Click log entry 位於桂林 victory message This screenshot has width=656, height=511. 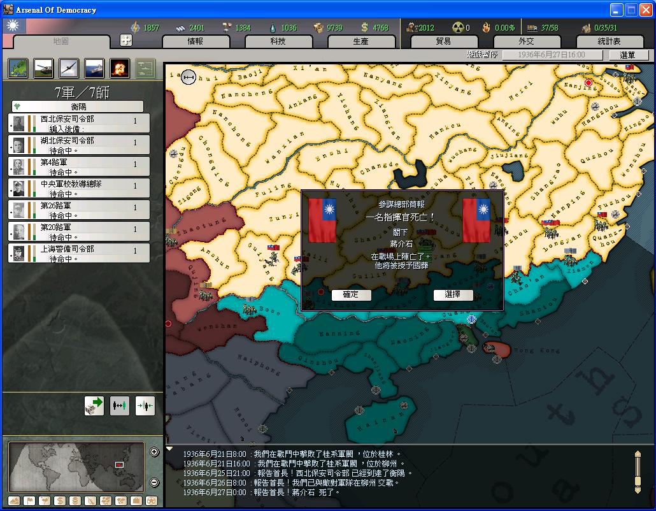point(292,454)
